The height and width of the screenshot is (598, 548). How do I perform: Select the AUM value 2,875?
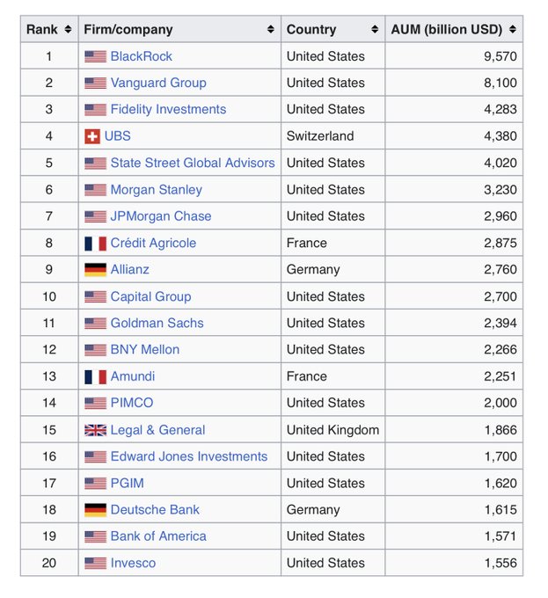pos(500,243)
